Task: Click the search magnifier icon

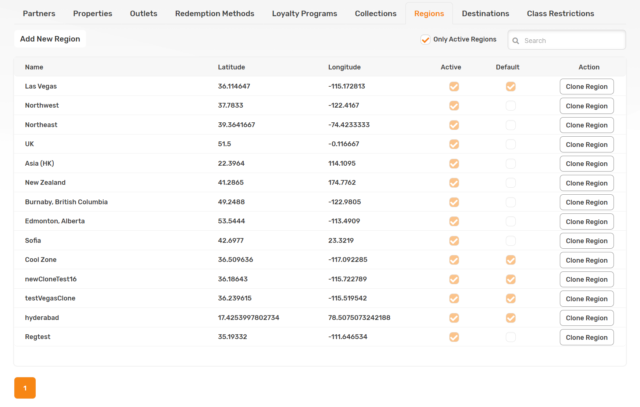Action: tap(516, 41)
